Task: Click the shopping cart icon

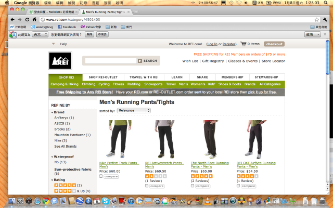Action: (x=244, y=44)
